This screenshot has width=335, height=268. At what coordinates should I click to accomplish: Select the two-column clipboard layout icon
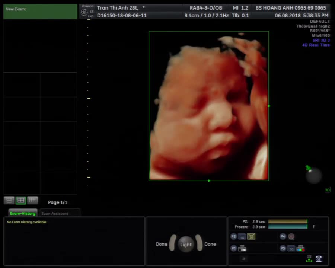click(x=21, y=200)
